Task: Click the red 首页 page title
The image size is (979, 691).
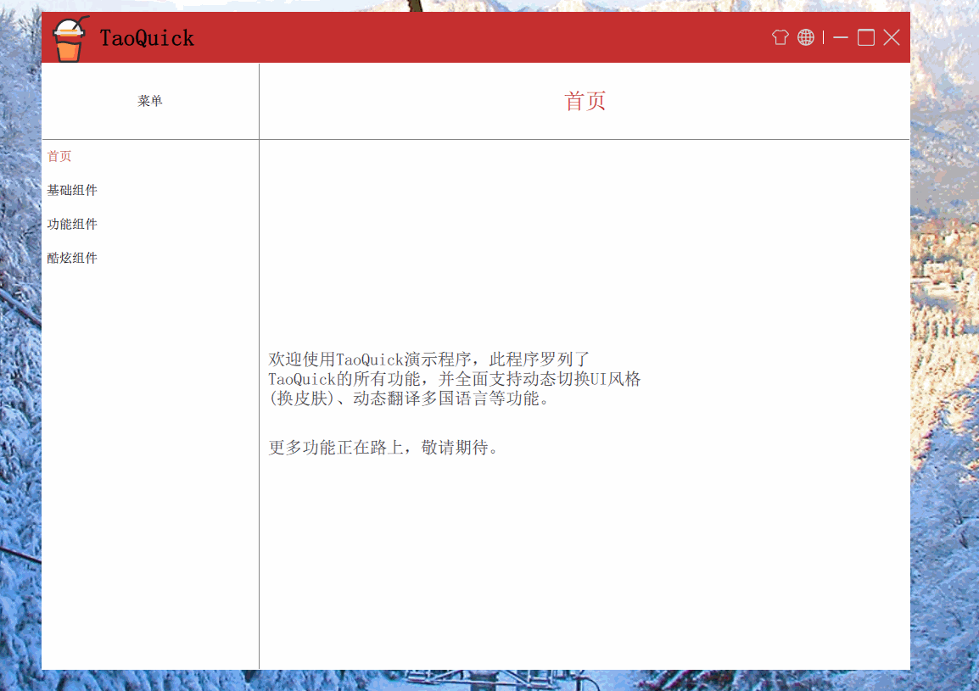Action: click(x=585, y=101)
